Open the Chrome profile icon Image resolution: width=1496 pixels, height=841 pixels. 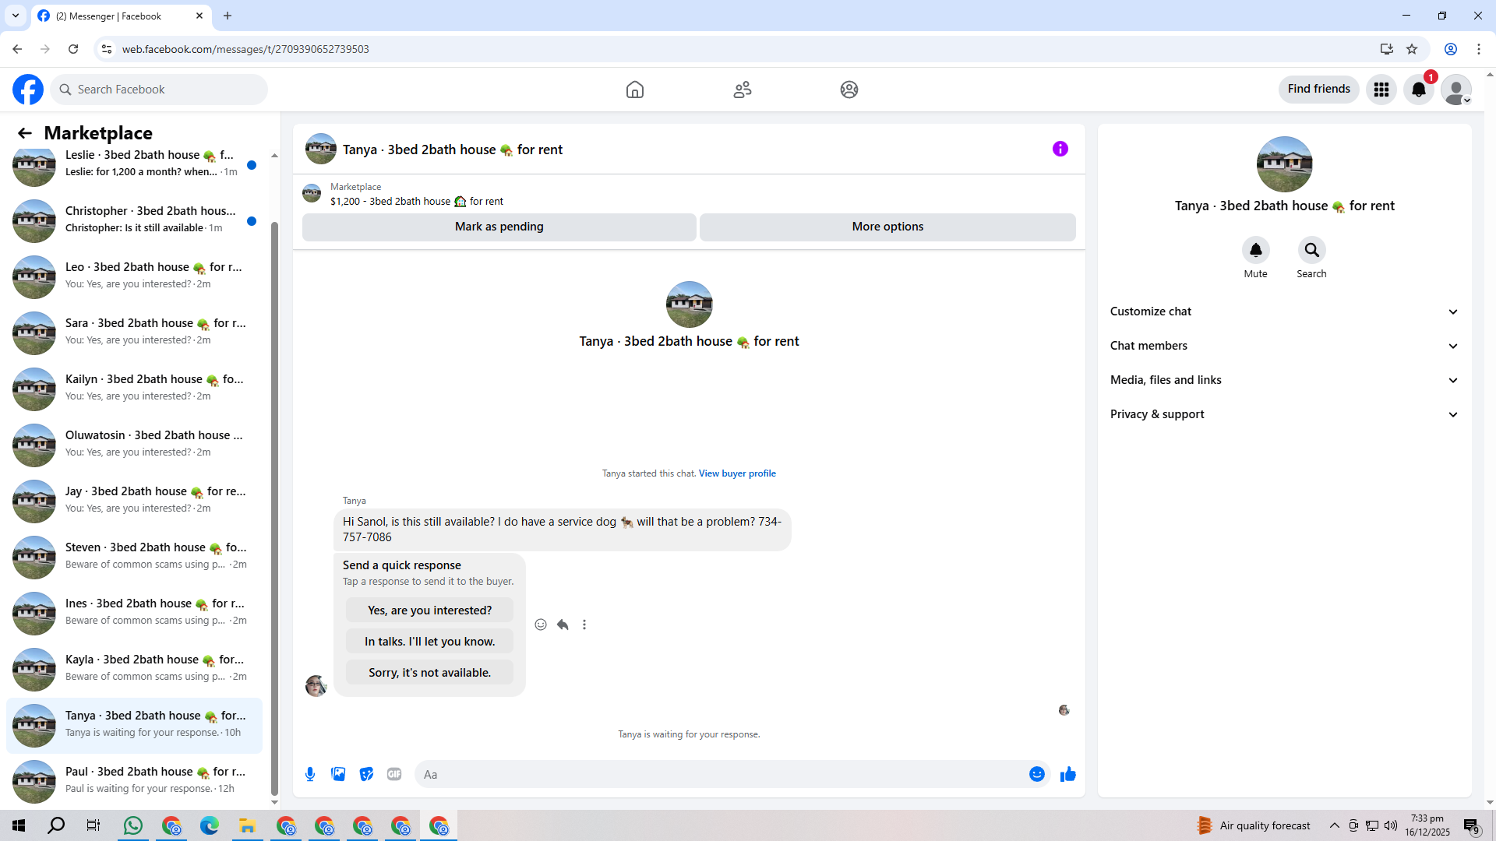[1451, 49]
